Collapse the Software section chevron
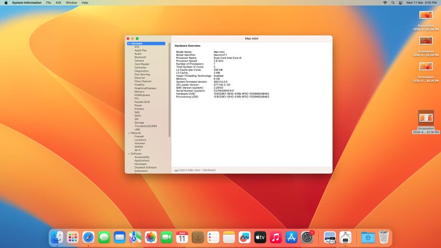The height and width of the screenshot is (248, 441). (129, 154)
